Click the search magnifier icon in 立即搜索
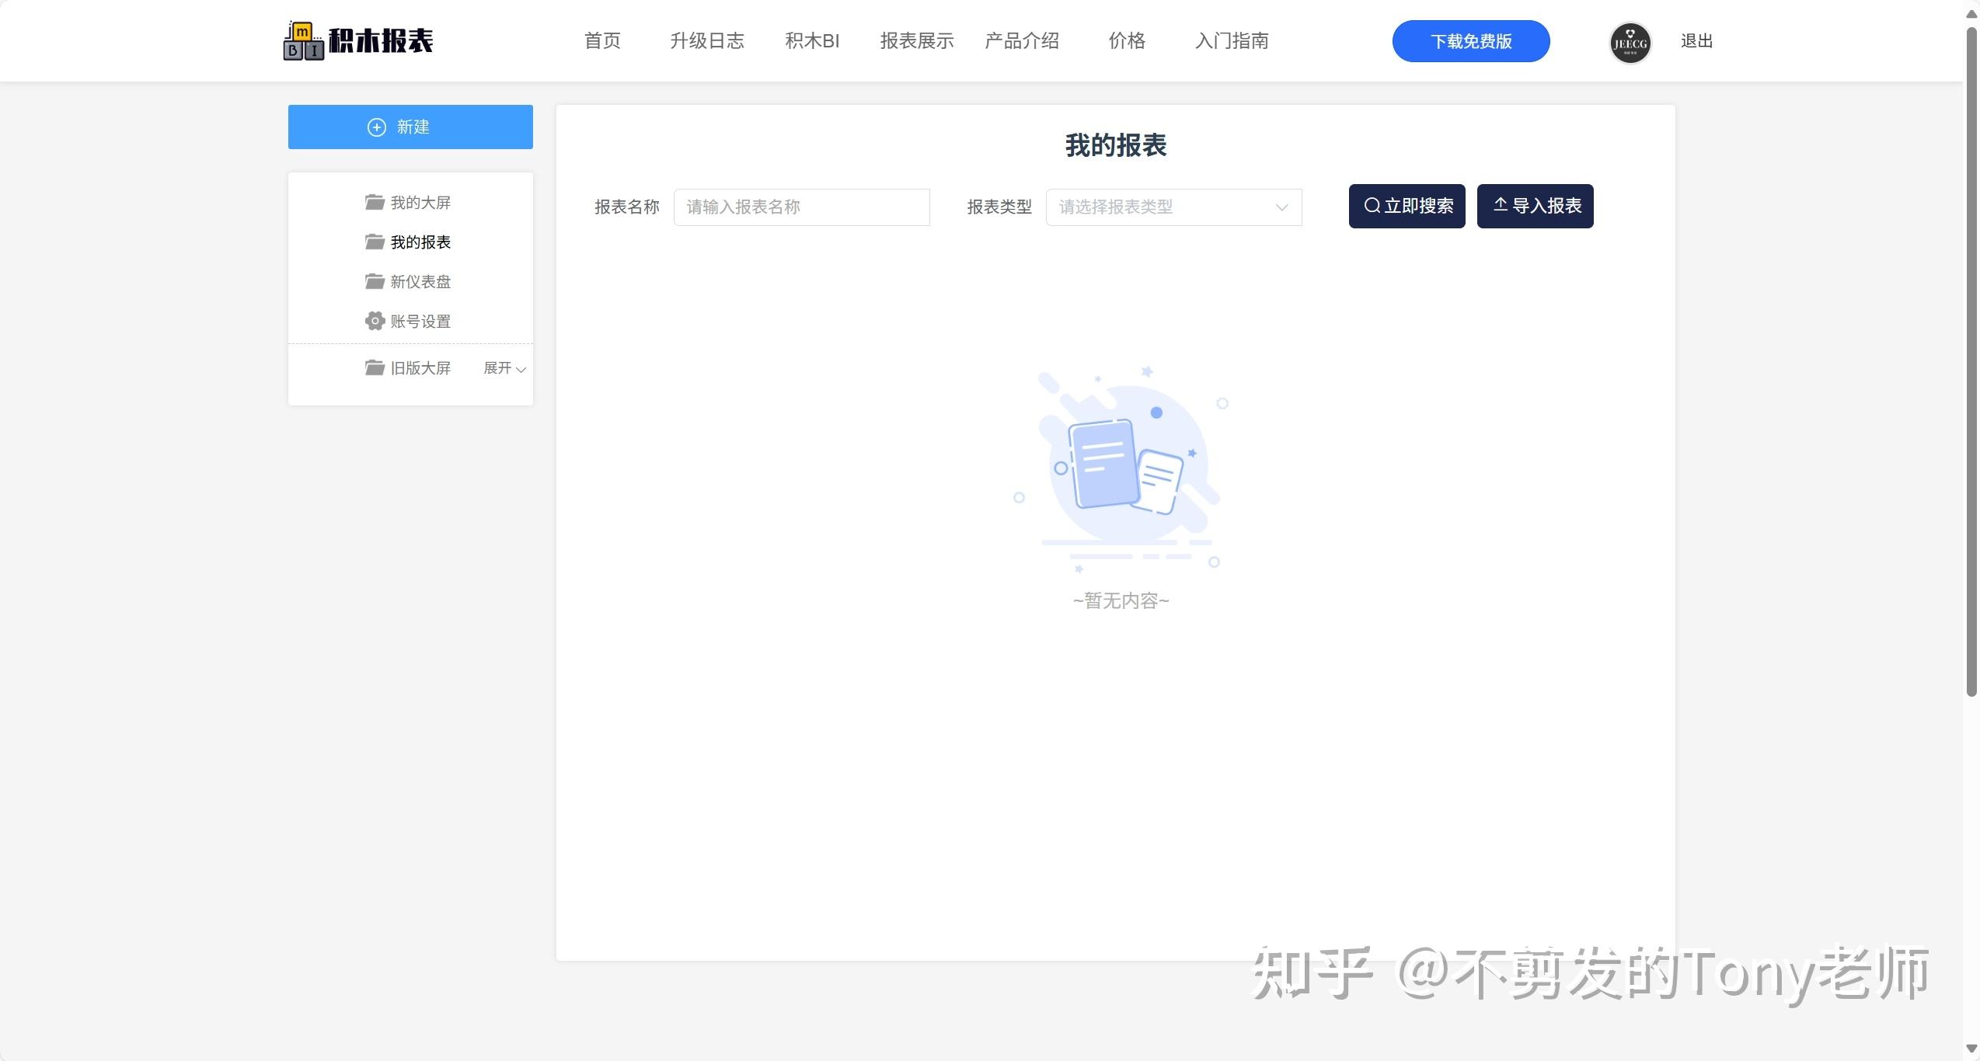 pos(1372,205)
